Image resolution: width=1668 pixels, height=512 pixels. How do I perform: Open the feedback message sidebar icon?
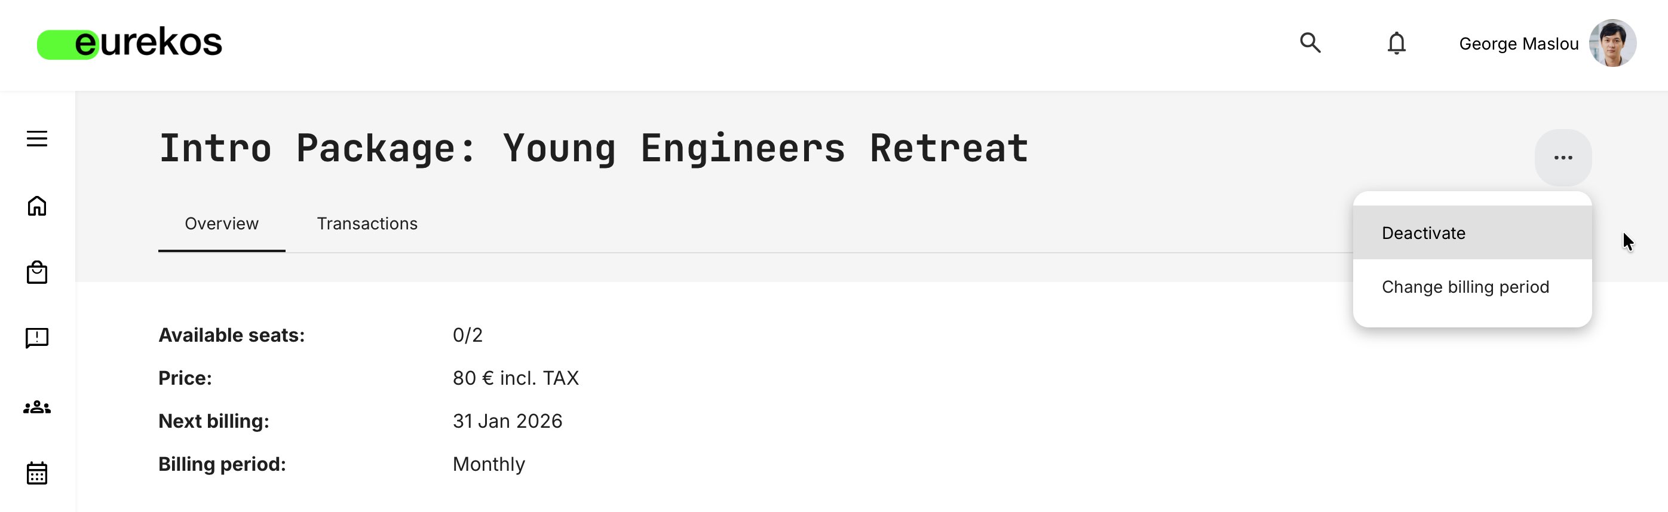37,338
